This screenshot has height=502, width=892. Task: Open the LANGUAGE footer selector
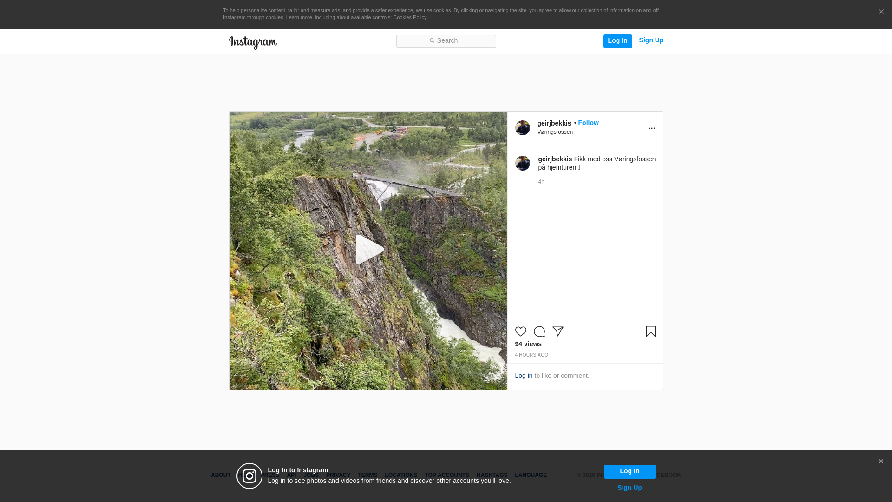531,475
